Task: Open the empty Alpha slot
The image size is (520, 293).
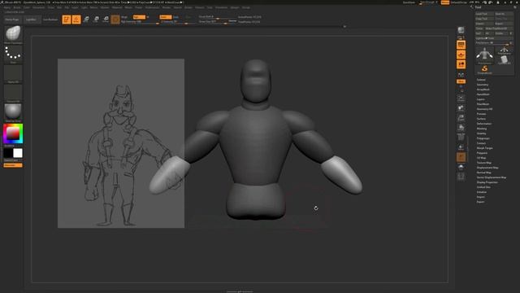Action: 13,74
